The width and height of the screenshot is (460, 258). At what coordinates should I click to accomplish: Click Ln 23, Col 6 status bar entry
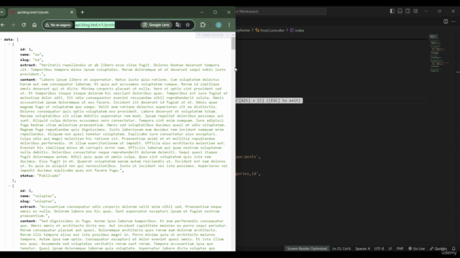341,249
